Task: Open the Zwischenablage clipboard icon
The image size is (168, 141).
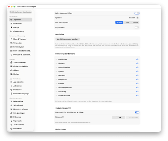Action: tap(11, 62)
